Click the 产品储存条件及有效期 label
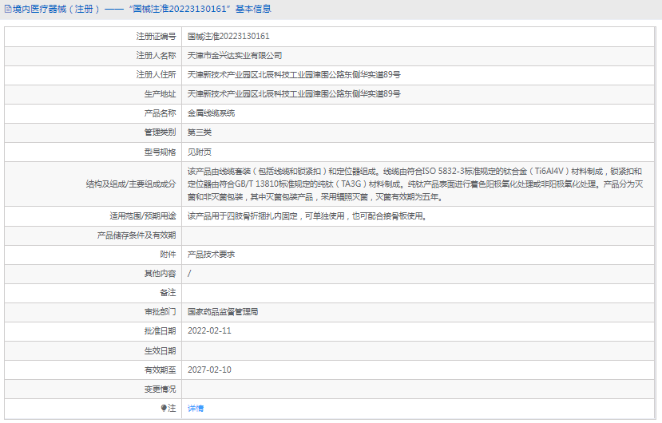 click(x=137, y=235)
